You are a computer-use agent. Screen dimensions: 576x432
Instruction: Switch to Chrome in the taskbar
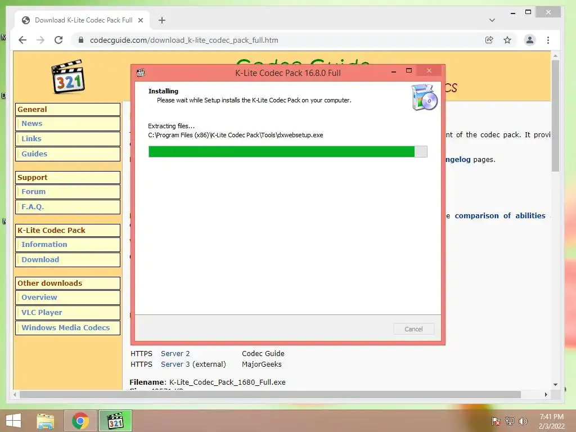click(x=80, y=421)
